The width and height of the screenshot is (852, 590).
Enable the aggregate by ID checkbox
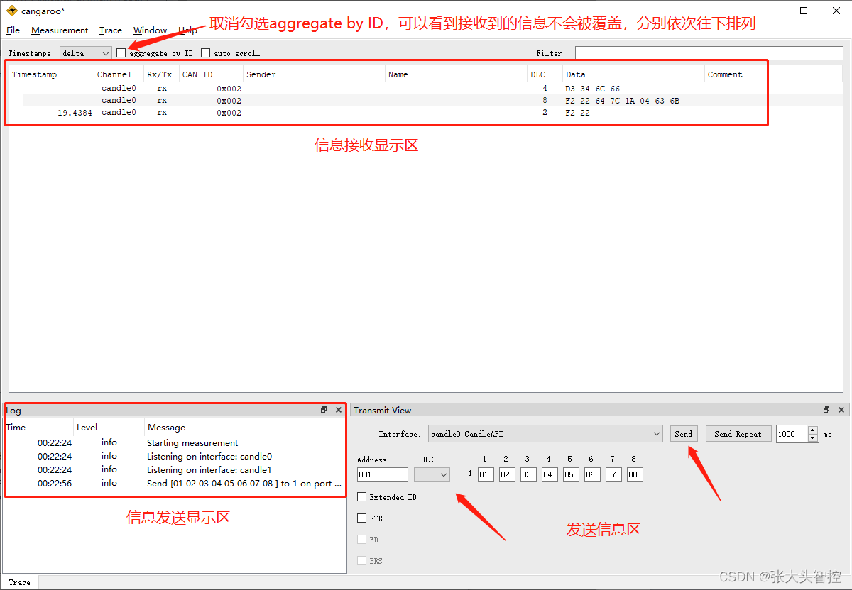point(121,52)
